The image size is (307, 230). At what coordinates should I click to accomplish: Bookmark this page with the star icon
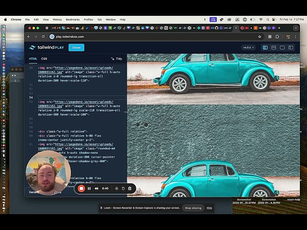click(x=260, y=36)
